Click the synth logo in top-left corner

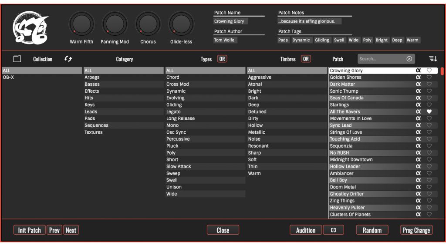(30, 28)
